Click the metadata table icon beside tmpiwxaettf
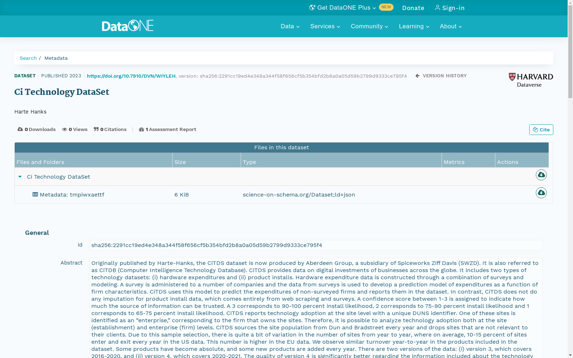The height and width of the screenshot is (358, 573). coord(35,194)
